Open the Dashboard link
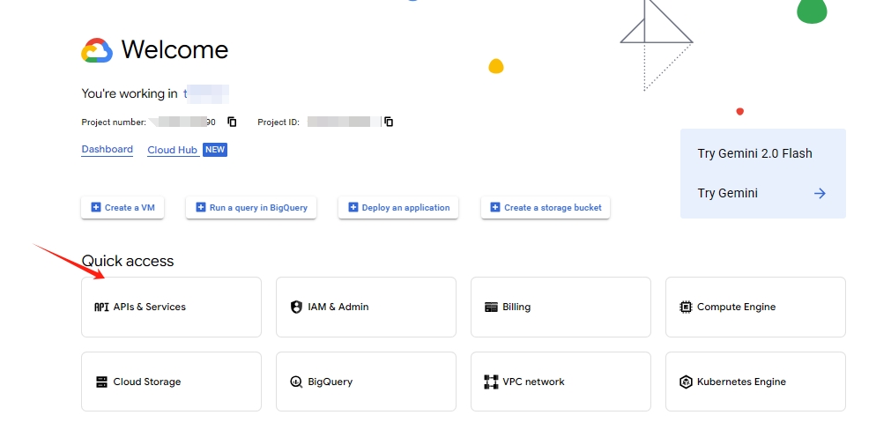891x430 pixels. [x=107, y=150]
